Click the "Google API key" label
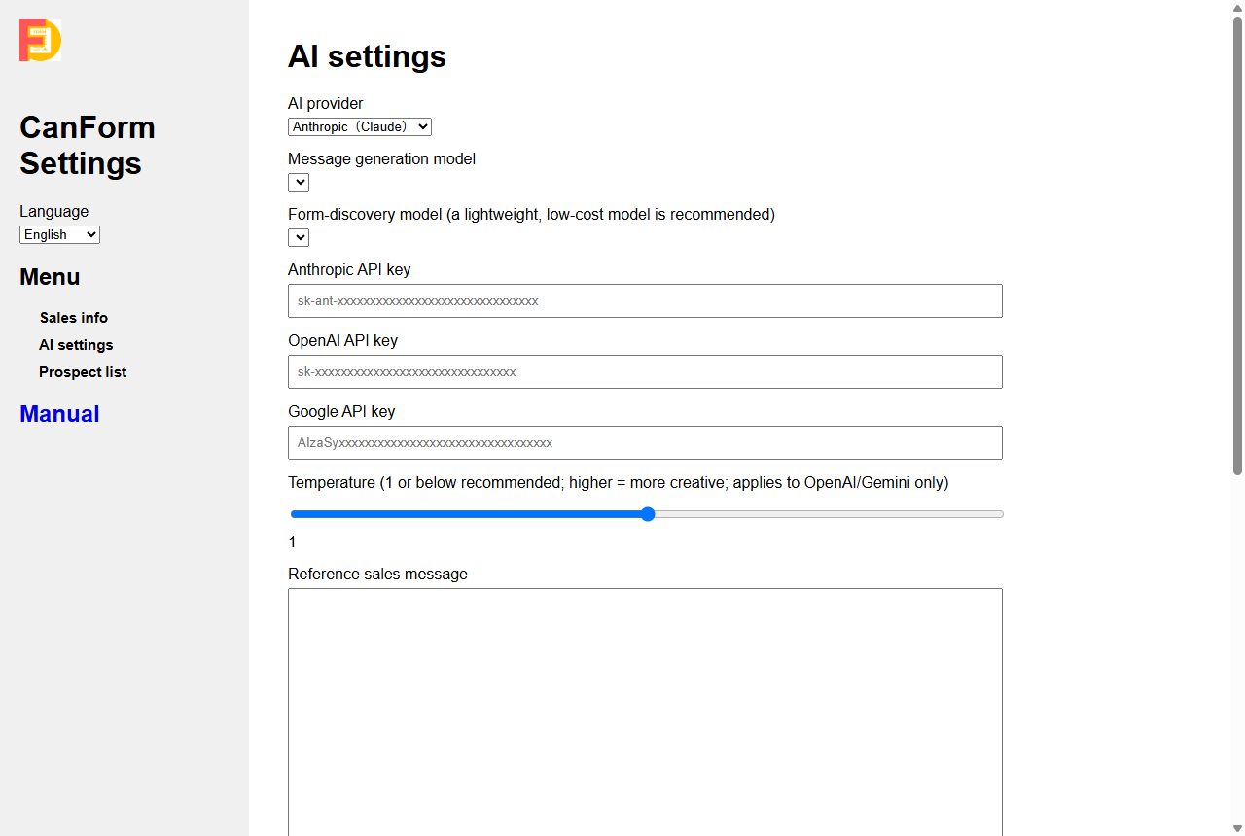The image size is (1245, 836). [341, 411]
